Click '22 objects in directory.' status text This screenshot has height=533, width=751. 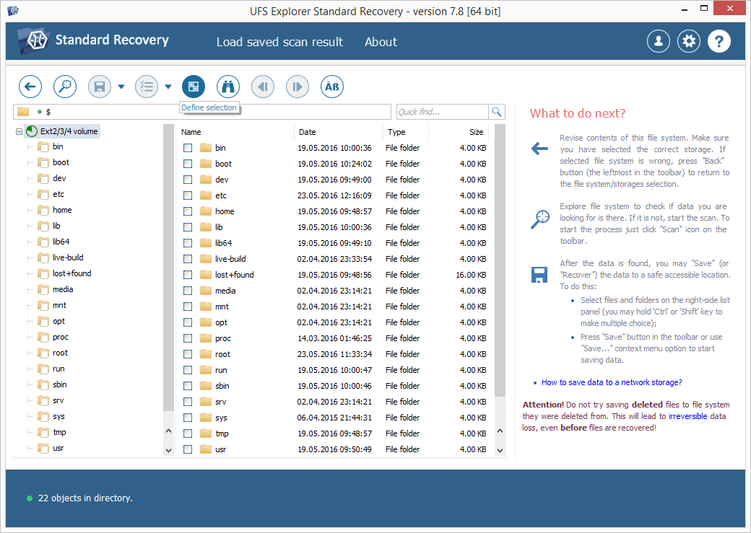(x=85, y=498)
